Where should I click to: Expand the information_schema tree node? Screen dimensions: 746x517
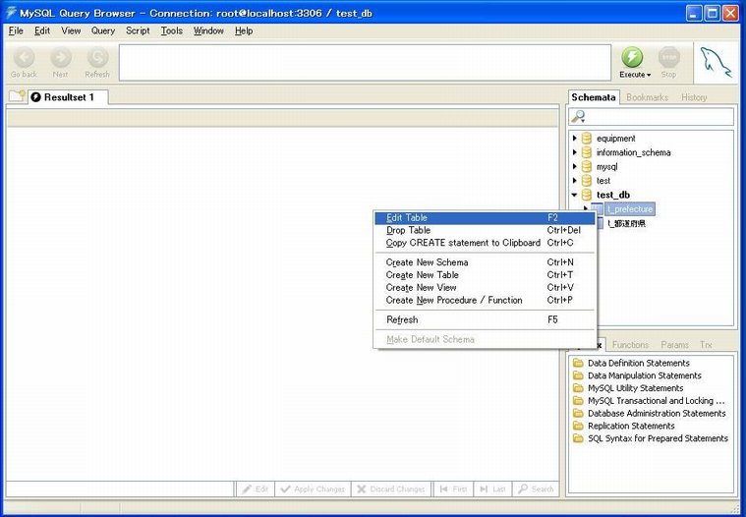(575, 152)
